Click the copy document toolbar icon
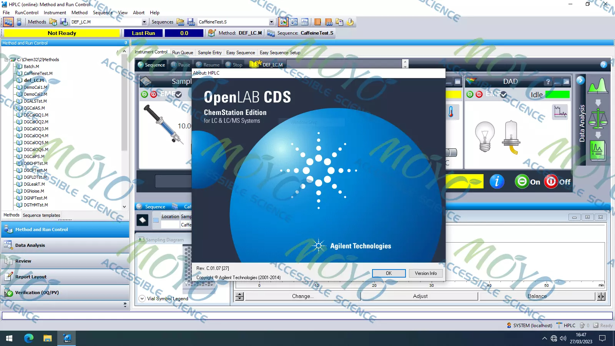Image resolution: width=615 pixels, height=346 pixels. click(x=339, y=22)
